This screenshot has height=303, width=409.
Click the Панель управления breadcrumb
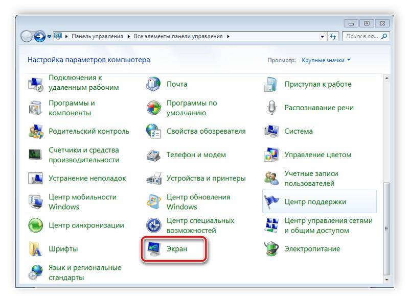pyautogui.click(x=97, y=36)
